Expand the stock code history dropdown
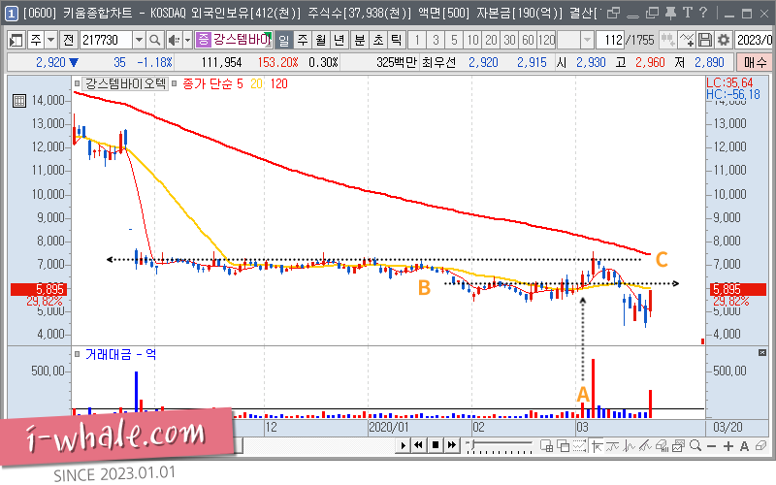 click(139, 40)
